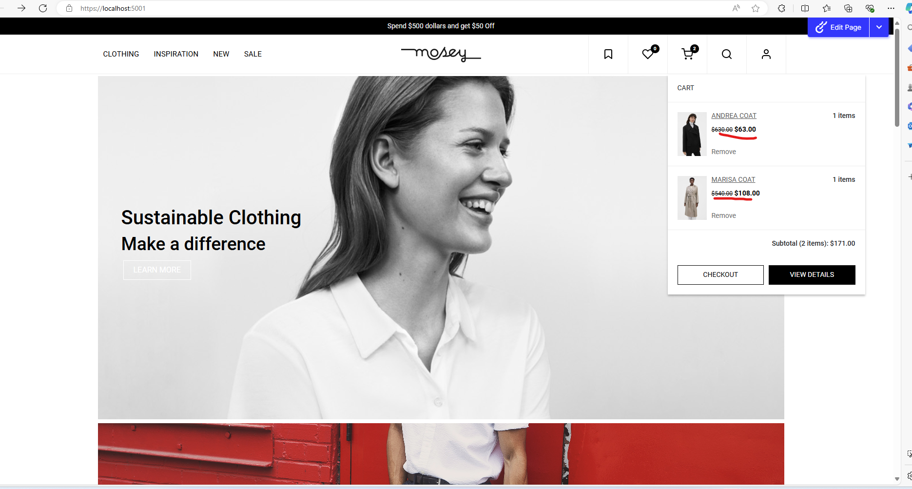This screenshot has height=489, width=912.
Task: Open browser extensions puzzle icon
Action: point(781,8)
